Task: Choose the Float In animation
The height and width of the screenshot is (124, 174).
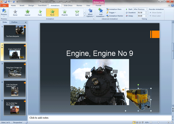Action: 65,13
